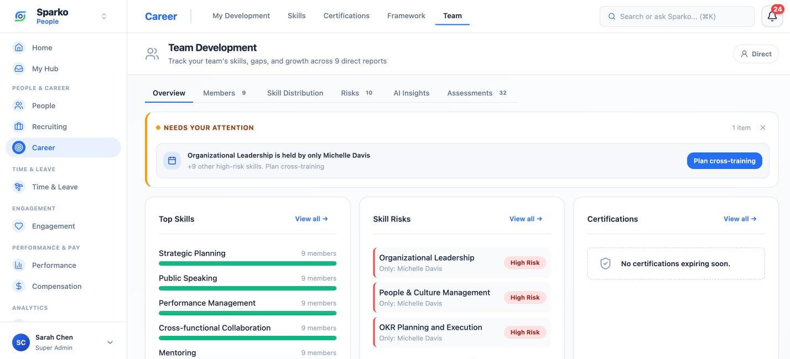The image size is (790, 359).
Task: Click the search magnifier icon
Action: [x=612, y=17]
